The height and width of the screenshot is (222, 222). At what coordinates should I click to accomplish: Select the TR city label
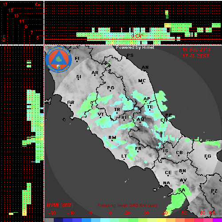point(117,110)
